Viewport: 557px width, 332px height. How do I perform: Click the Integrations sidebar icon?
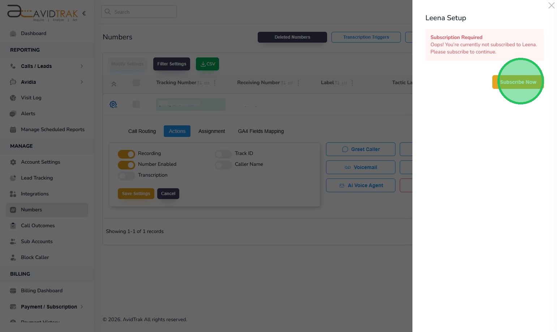tap(13, 194)
